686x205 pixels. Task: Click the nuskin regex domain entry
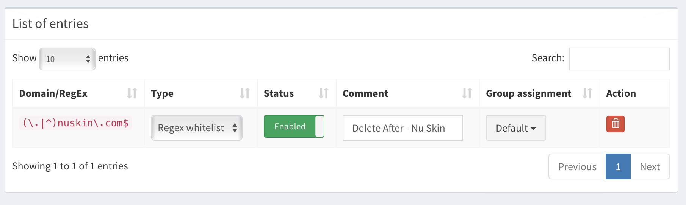pos(75,123)
